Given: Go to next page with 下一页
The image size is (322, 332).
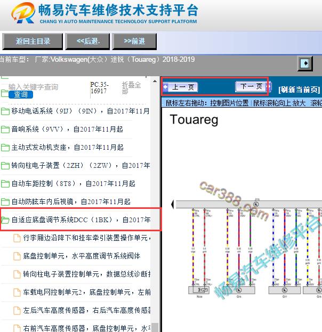Looking at the screenshot, I should [253, 86].
